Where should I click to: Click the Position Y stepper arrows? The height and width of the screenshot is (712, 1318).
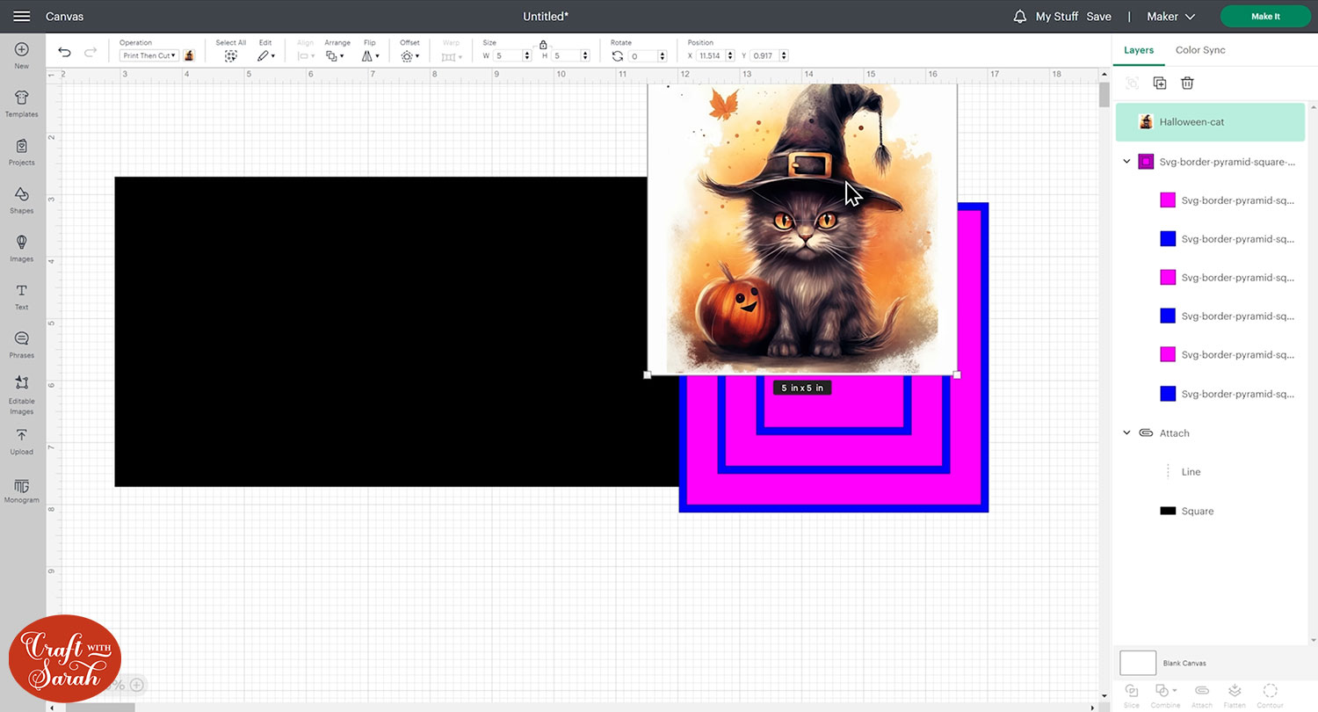[784, 55]
